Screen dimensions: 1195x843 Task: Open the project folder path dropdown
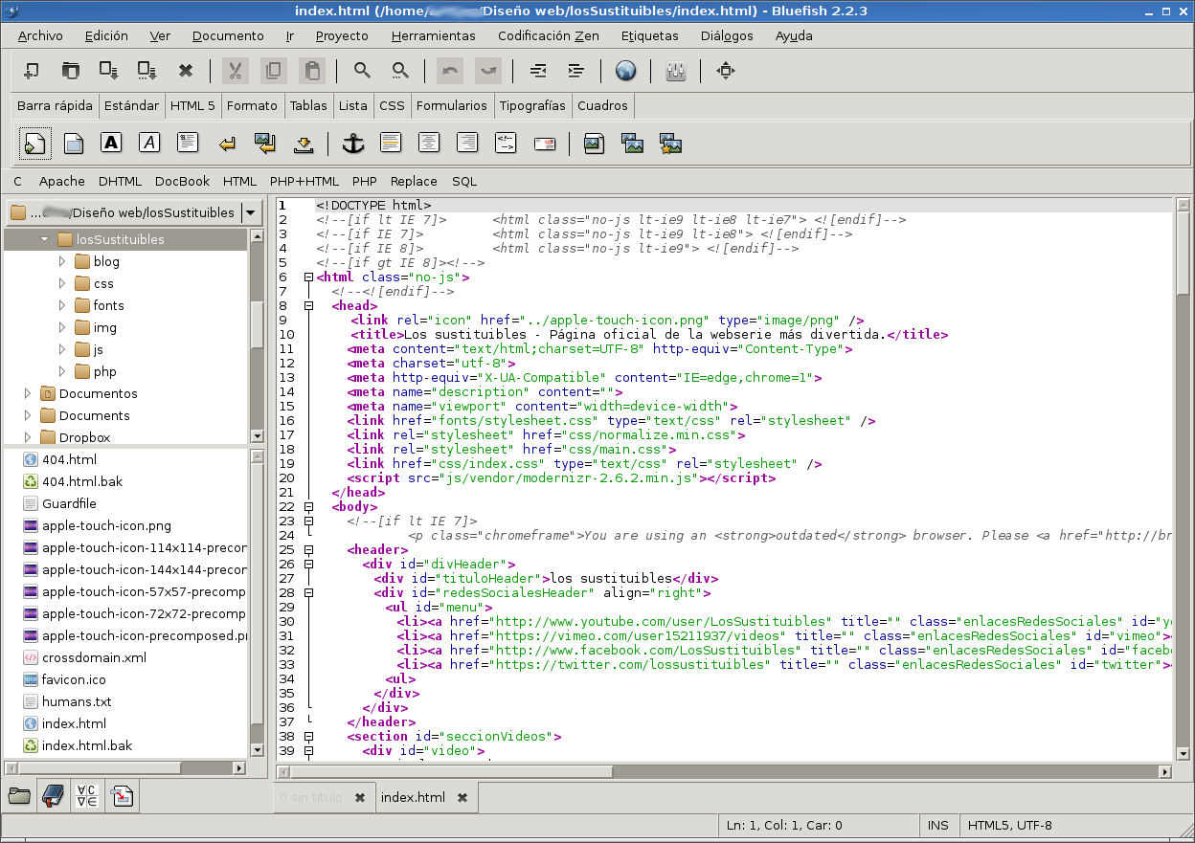[x=251, y=212]
